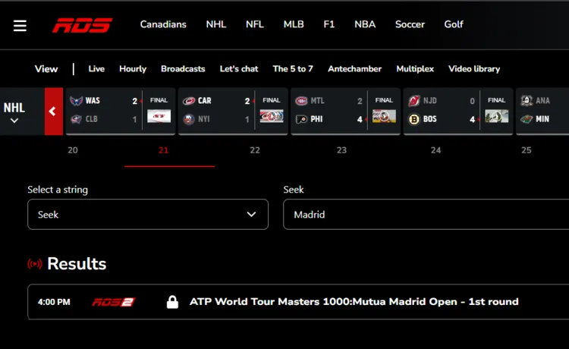Viewport: 569px width, 349px height.
Task: Open MTL vs PHI video thumbnail
Action: pos(384,116)
